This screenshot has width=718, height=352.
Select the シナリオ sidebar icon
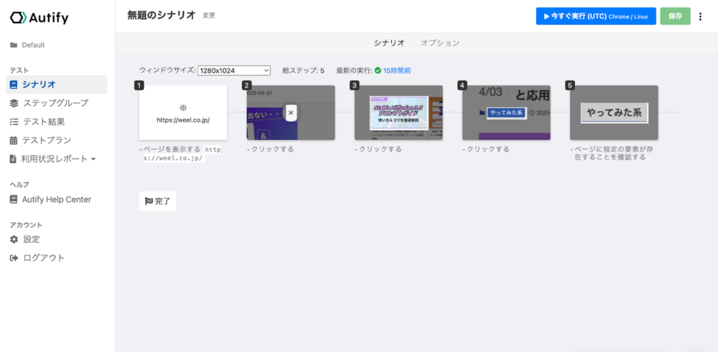[x=14, y=85]
